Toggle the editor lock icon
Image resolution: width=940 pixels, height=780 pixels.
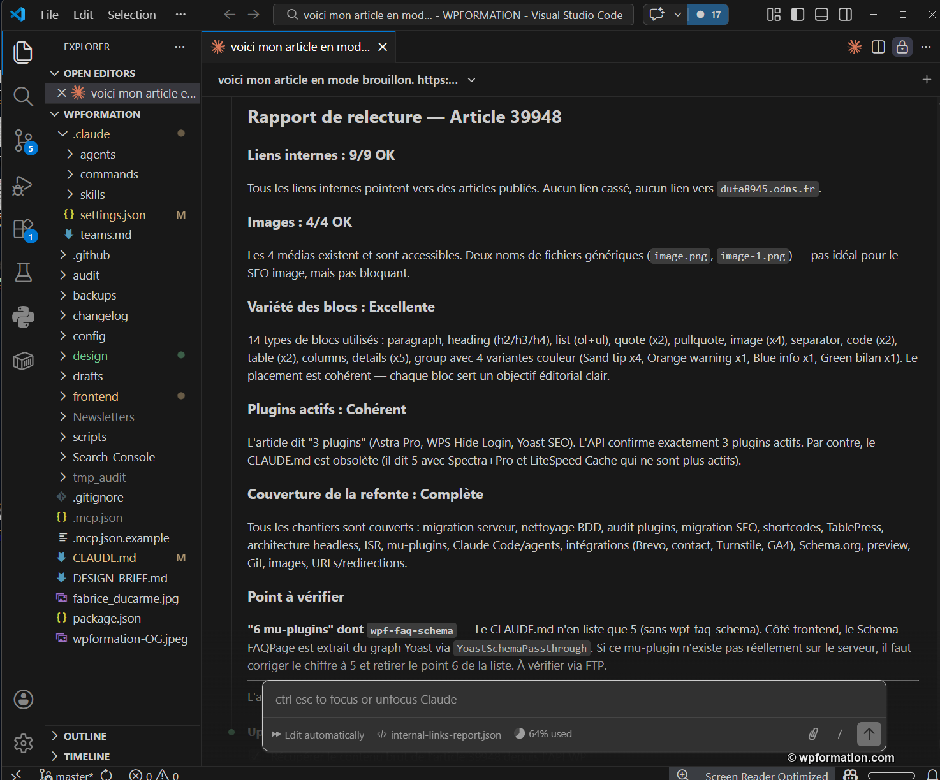[x=902, y=47]
